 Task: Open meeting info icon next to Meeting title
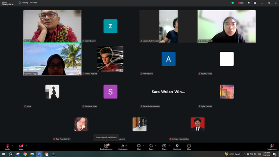[20, 3]
